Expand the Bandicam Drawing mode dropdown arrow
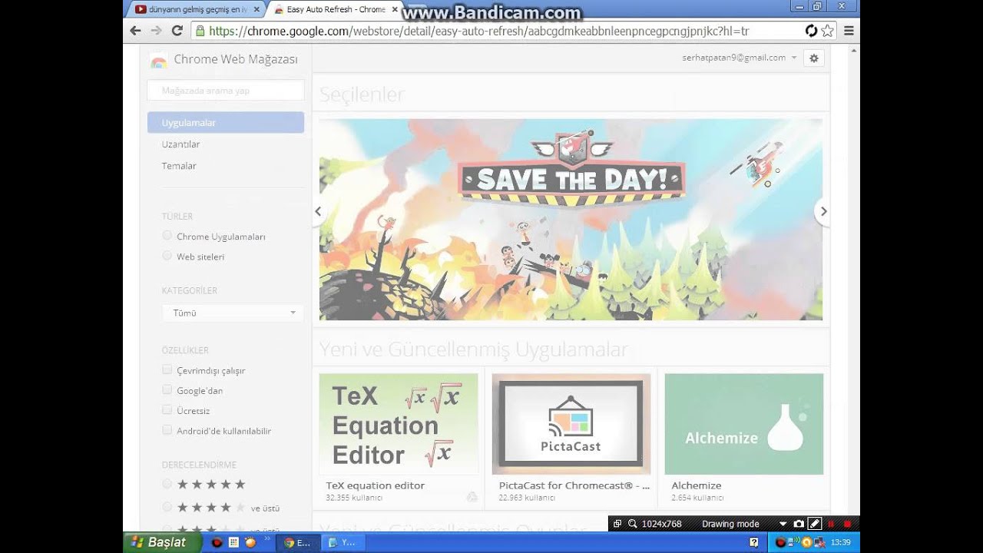 783,524
